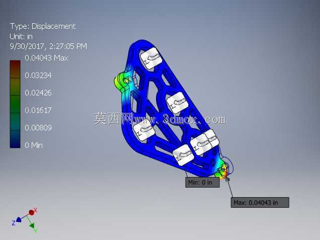
Task: Click the '0.02426' legend value
Action: (x=38, y=93)
